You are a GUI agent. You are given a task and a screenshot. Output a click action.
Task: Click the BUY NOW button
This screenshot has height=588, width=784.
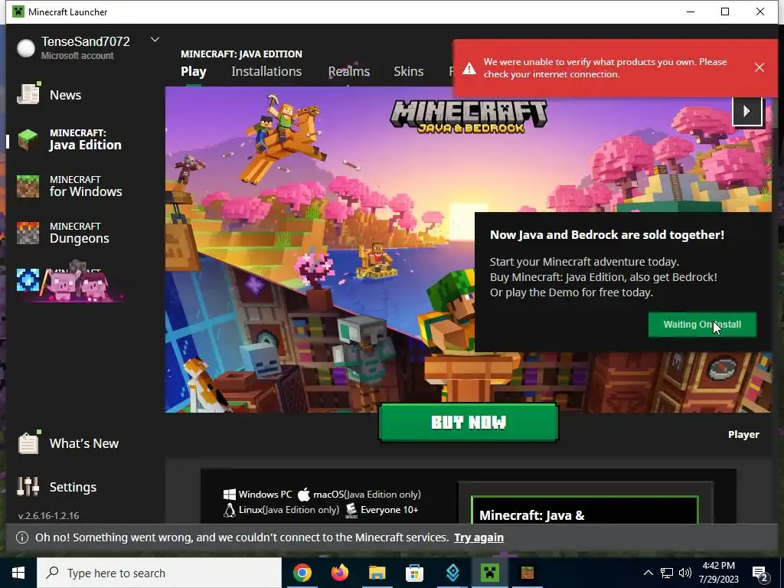[469, 423]
